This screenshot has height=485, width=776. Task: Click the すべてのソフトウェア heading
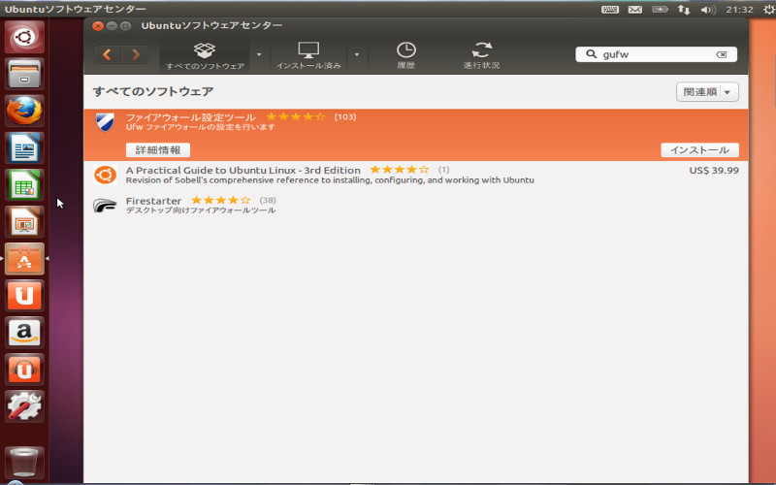click(153, 91)
